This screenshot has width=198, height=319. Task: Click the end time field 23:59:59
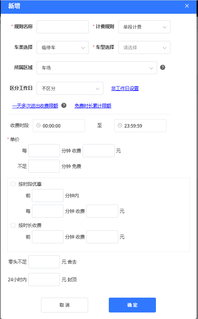click(140, 126)
